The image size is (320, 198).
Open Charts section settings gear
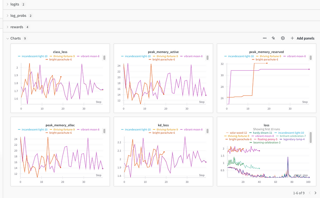coord(282,38)
